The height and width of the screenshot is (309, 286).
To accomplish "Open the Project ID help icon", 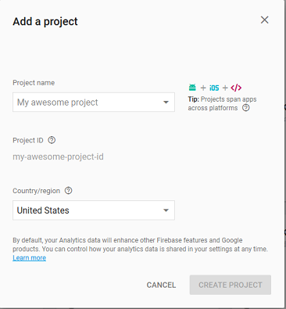I will (52, 140).
